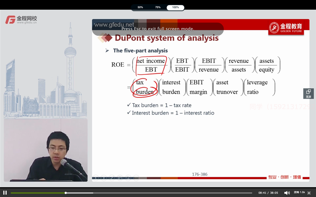Viewport: 316px width, 197px height.
Task: Set zoom to 75%
Action: click(x=158, y=7)
